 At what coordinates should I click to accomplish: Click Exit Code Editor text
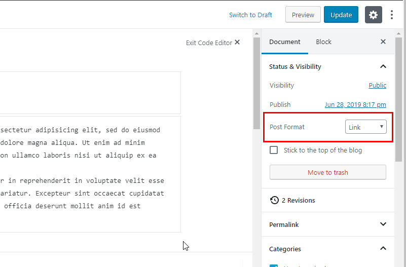pyautogui.click(x=209, y=43)
